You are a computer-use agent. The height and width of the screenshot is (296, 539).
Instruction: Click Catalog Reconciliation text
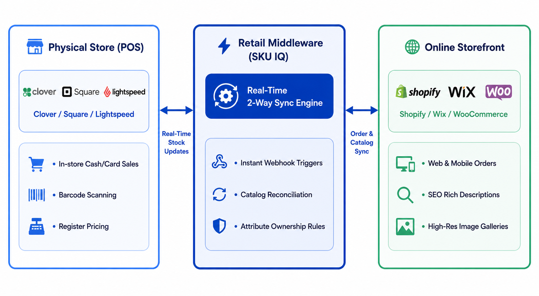click(276, 195)
